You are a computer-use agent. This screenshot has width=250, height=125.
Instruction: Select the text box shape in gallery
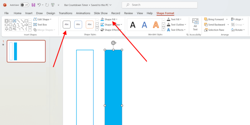(14, 21)
